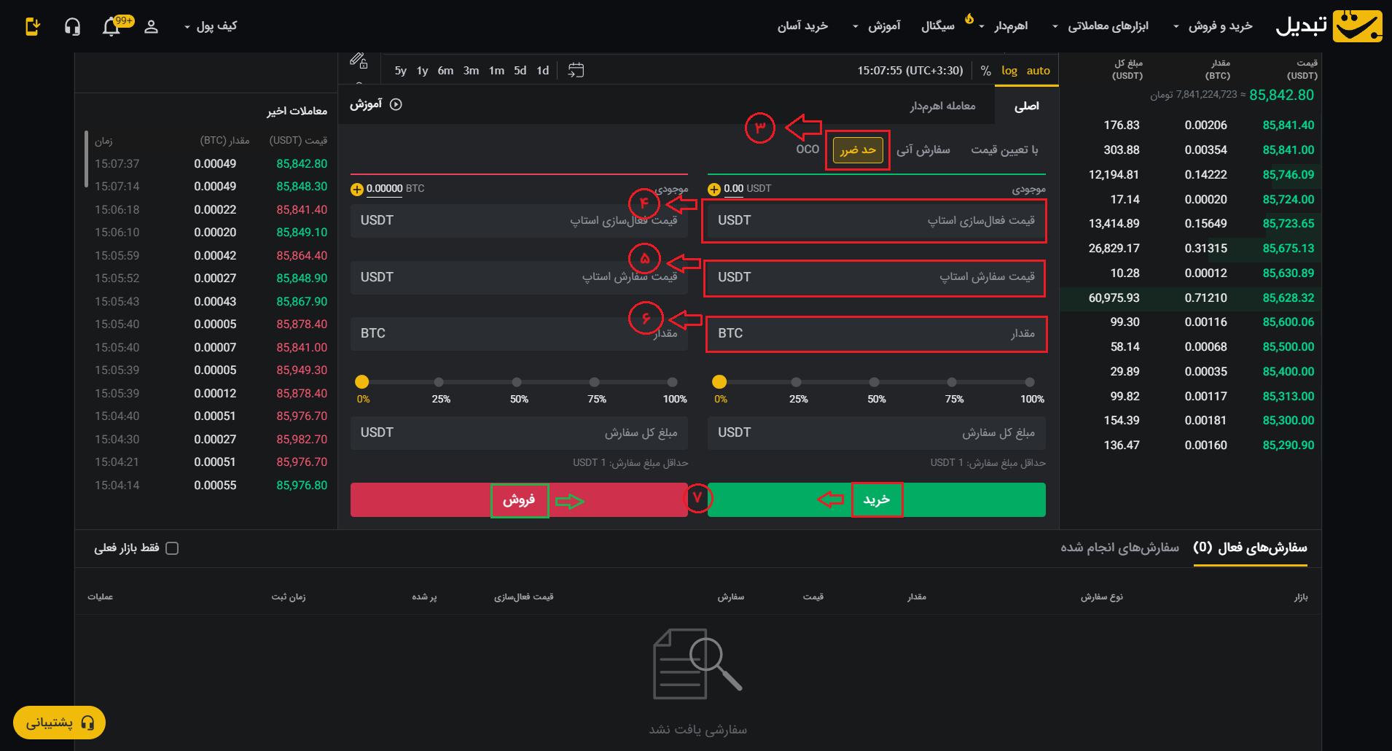Open chart date range calendar icon
The width and height of the screenshot is (1392, 751).
[576, 70]
